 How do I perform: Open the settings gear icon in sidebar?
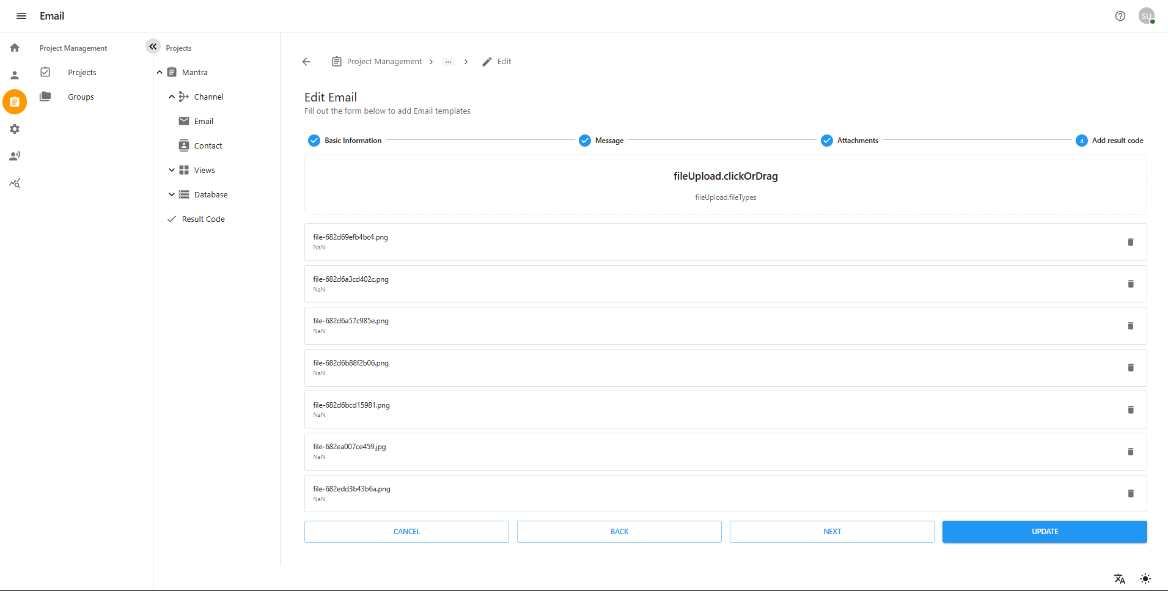(15, 129)
